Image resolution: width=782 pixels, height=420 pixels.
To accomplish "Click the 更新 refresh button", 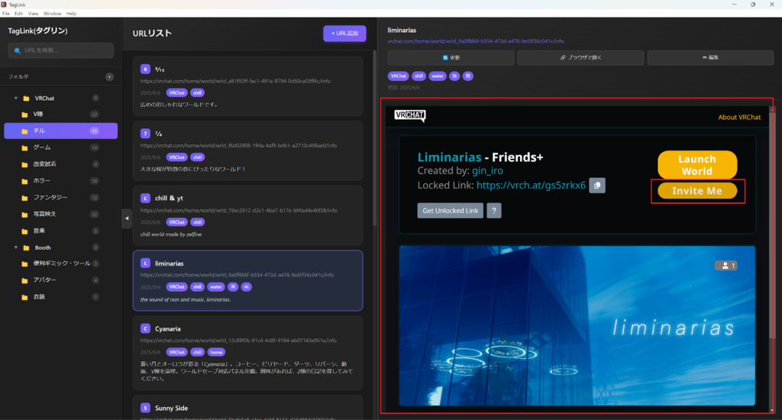I will (x=451, y=58).
